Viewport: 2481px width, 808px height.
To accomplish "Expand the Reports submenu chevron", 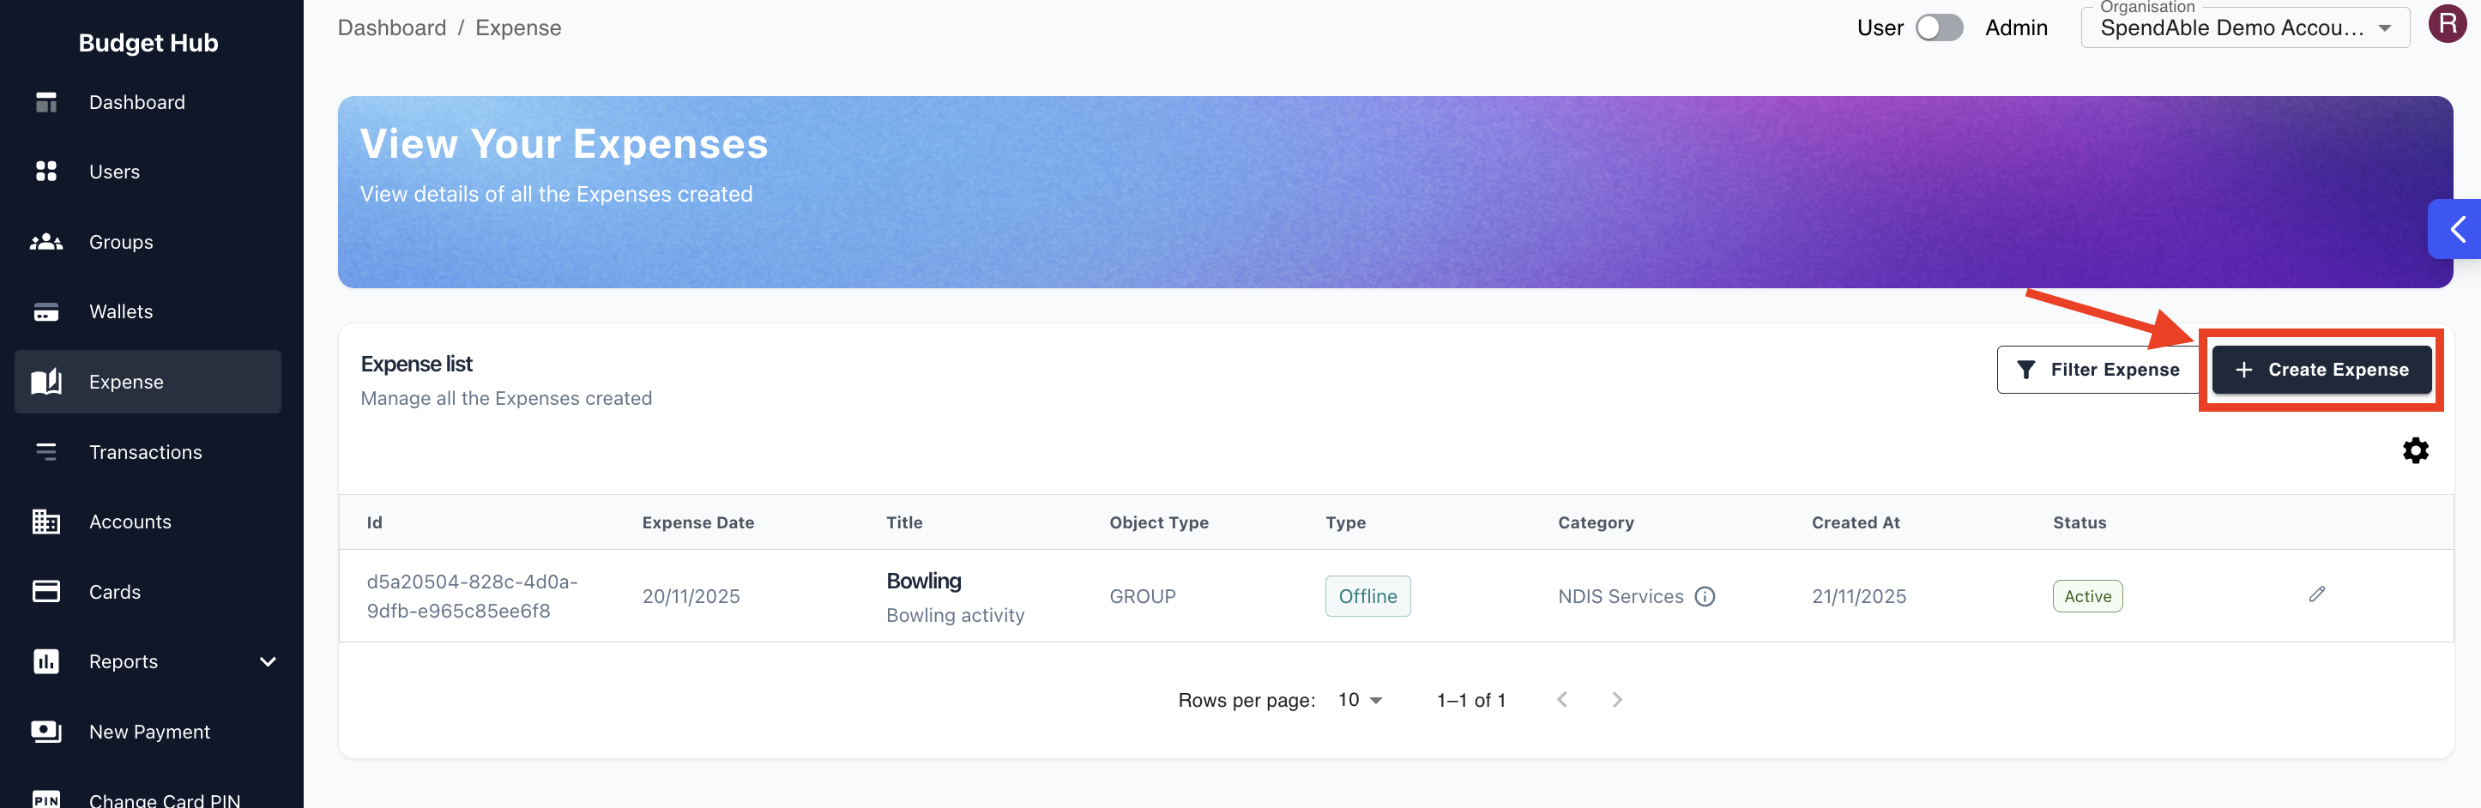I will (x=268, y=660).
